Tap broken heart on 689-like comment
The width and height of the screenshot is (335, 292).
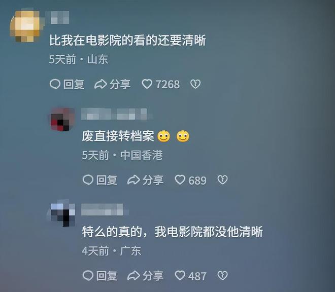pos(222,180)
